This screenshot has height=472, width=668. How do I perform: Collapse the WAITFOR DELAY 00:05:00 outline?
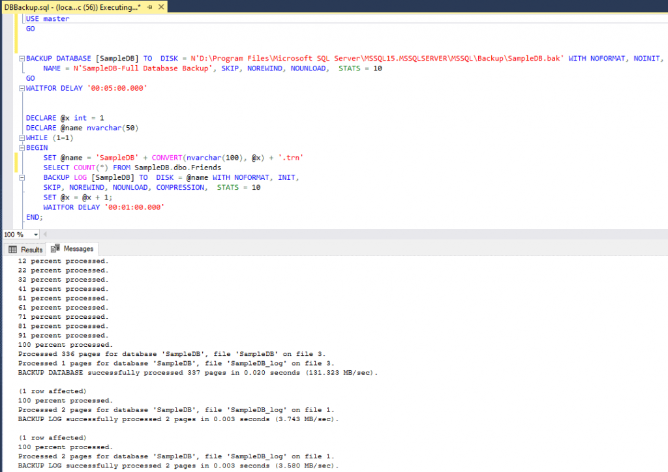click(22, 87)
